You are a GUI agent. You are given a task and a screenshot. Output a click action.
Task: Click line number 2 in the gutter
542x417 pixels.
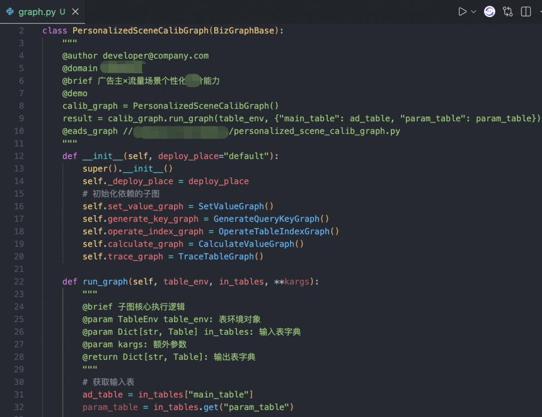(22, 31)
